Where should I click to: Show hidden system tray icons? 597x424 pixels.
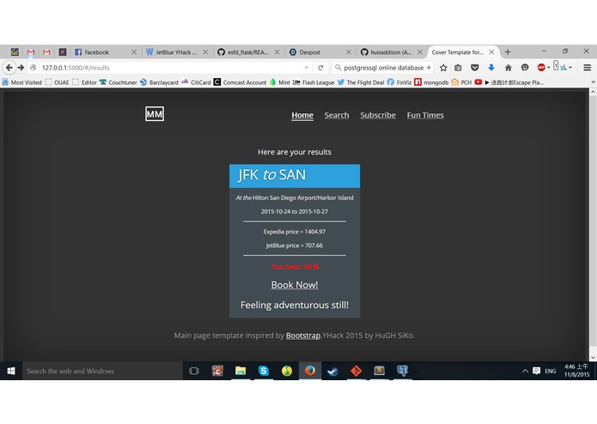pos(525,371)
